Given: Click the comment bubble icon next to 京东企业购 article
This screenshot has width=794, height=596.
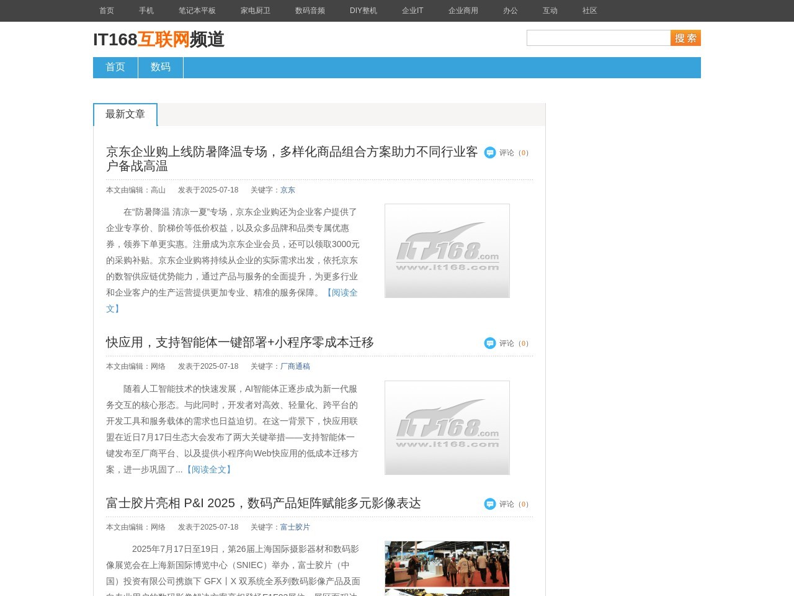Looking at the screenshot, I should pos(491,152).
